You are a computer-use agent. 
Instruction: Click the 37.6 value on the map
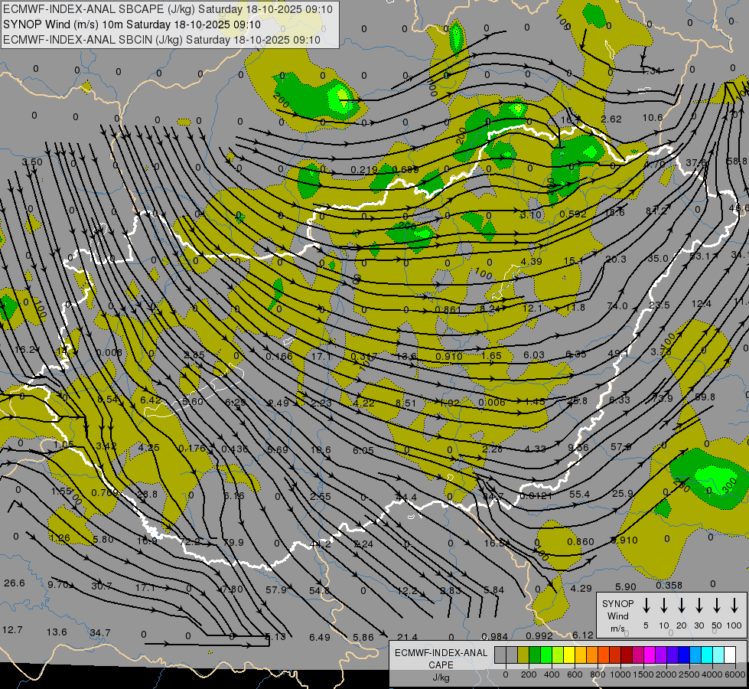click(696, 162)
